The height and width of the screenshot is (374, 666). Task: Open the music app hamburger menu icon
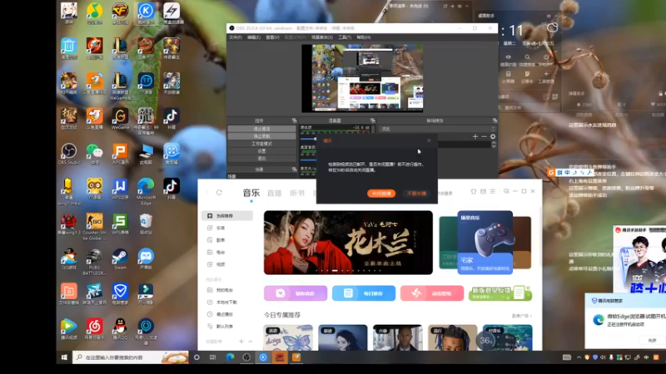click(x=492, y=192)
